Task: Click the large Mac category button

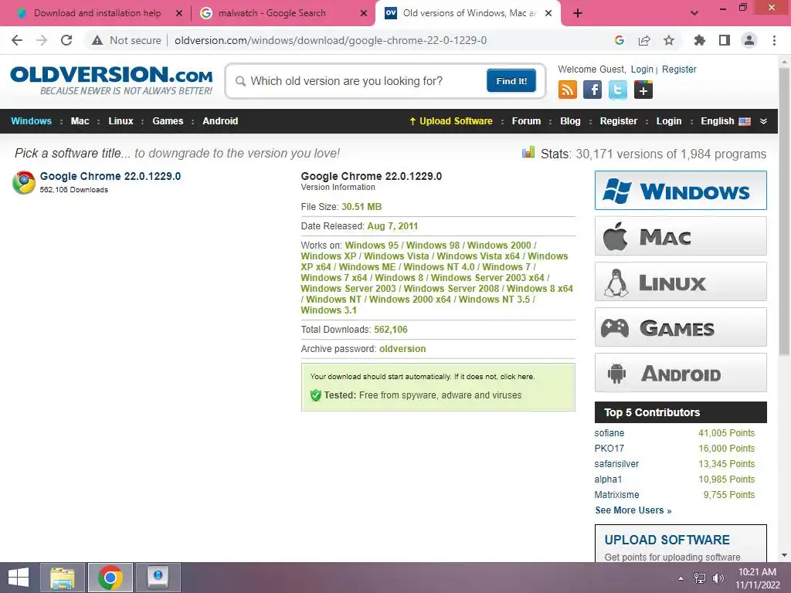Action: pyautogui.click(x=681, y=236)
